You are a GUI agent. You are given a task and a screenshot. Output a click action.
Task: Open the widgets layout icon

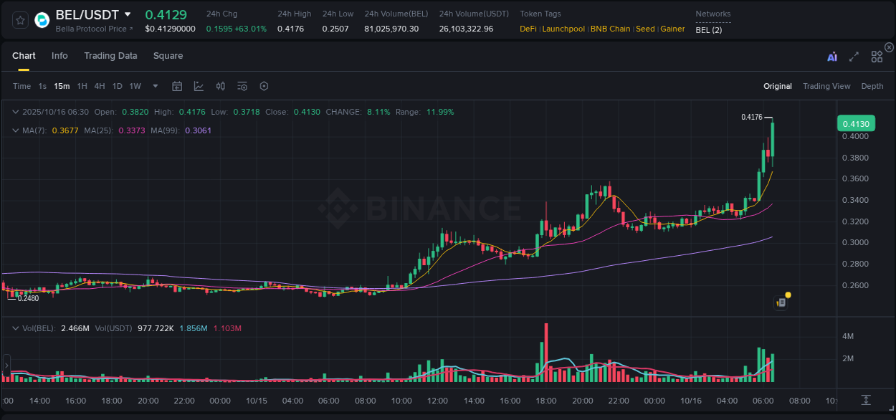pos(877,55)
